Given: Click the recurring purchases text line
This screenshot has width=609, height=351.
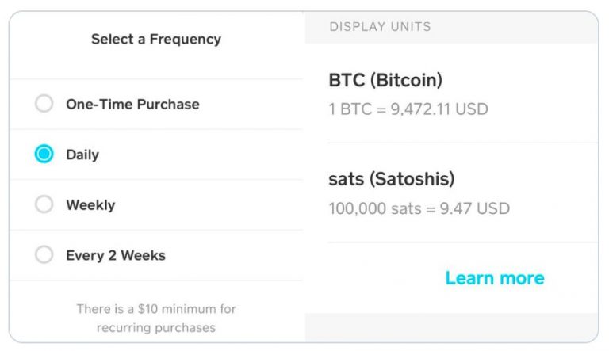Looking at the screenshot, I should pyautogui.click(x=156, y=327).
